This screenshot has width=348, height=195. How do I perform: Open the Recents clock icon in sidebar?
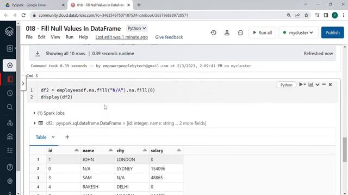10,93
